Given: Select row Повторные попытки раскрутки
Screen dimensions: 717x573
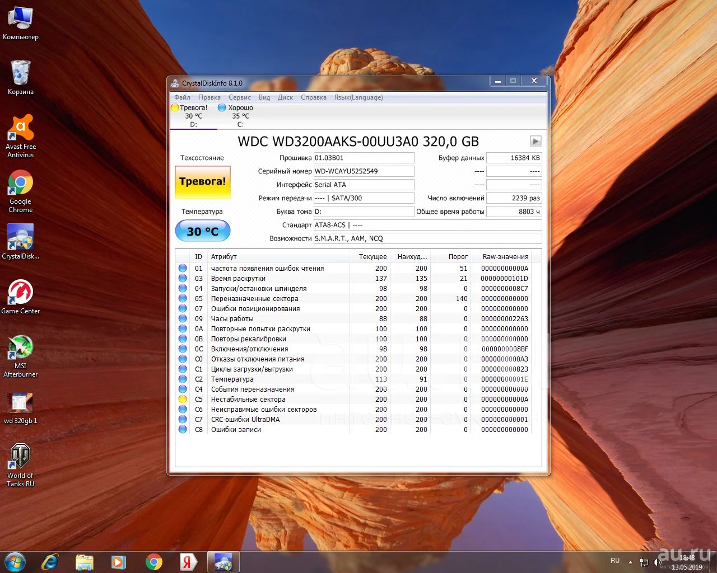Looking at the screenshot, I should (x=353, y=328).
